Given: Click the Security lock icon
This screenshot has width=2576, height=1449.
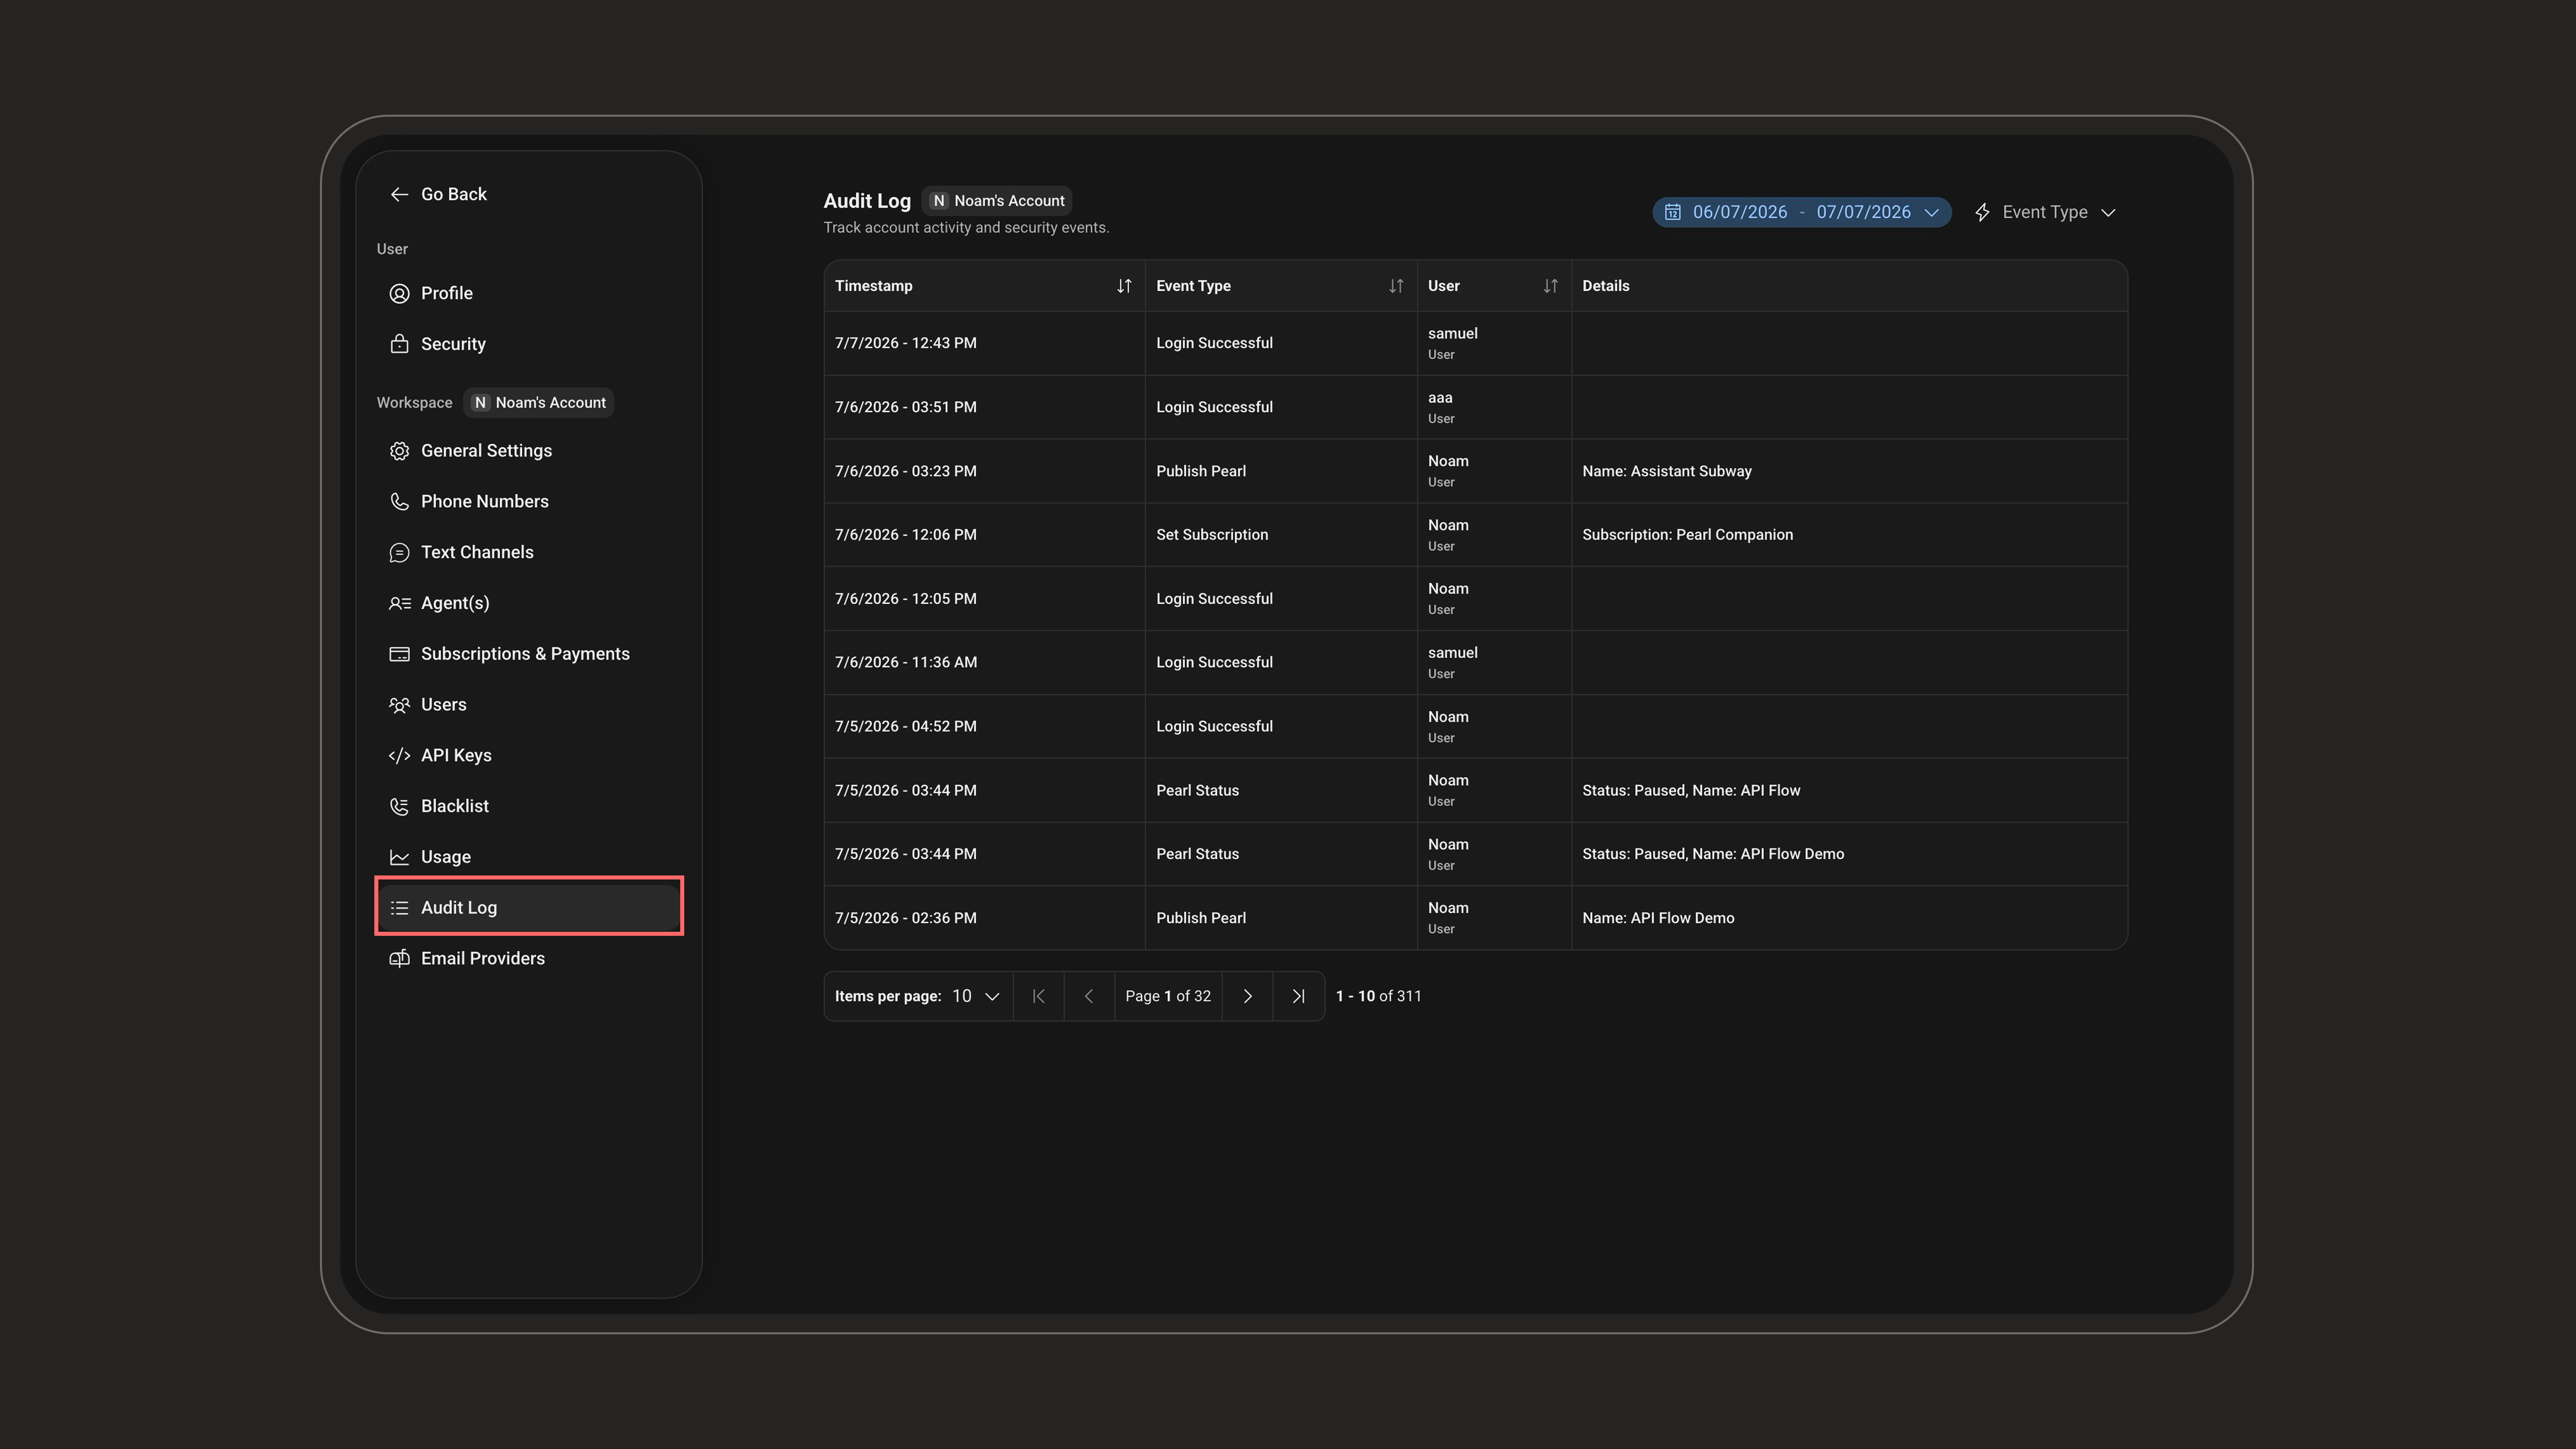Looking at the screenshot, I should (399, 344).
